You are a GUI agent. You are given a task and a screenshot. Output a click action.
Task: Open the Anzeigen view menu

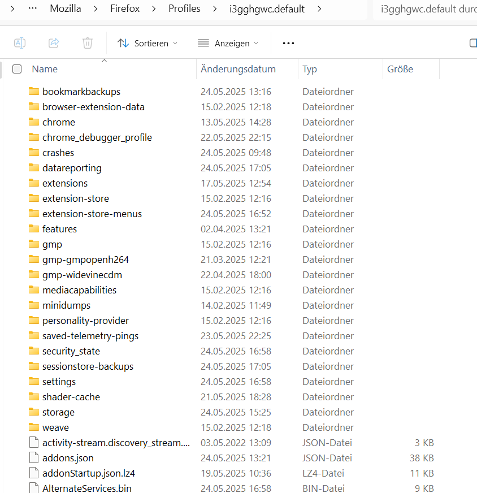coord(228,43)
